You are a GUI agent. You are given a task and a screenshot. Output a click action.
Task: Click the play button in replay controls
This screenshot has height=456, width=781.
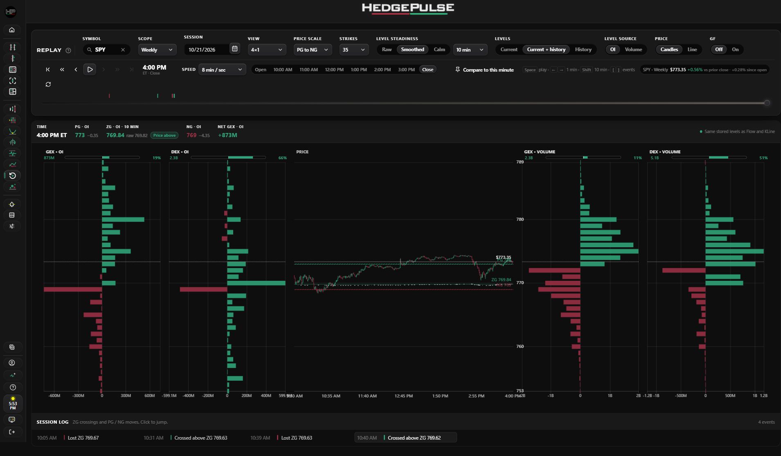point(90,70)
